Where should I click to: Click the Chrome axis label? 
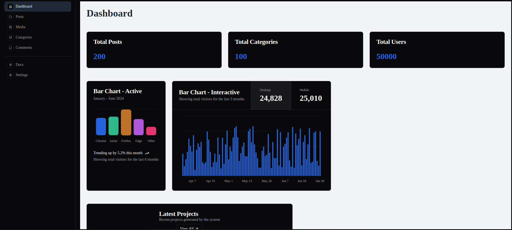(101, 141)
